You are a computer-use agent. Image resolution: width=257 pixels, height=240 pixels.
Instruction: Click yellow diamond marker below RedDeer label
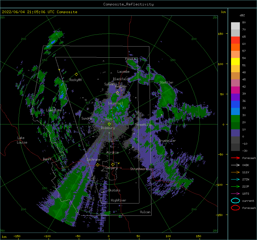tap(118, 93)
